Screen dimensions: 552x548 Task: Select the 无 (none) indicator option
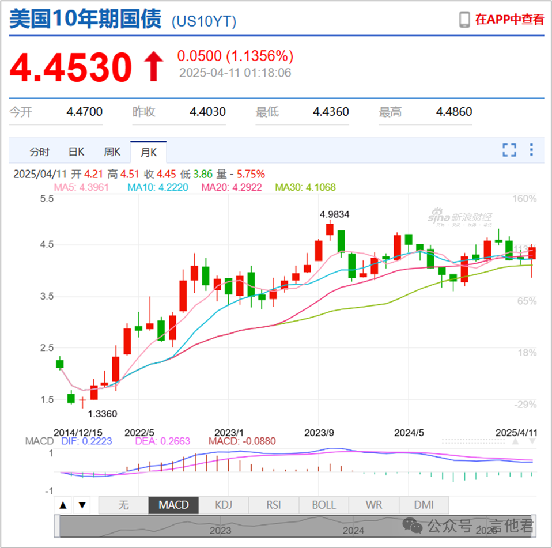pos(123,505)
